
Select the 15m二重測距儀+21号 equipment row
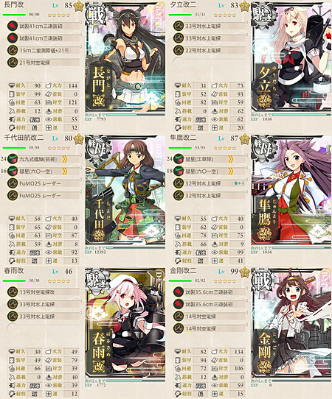click(x=44, y=50)
